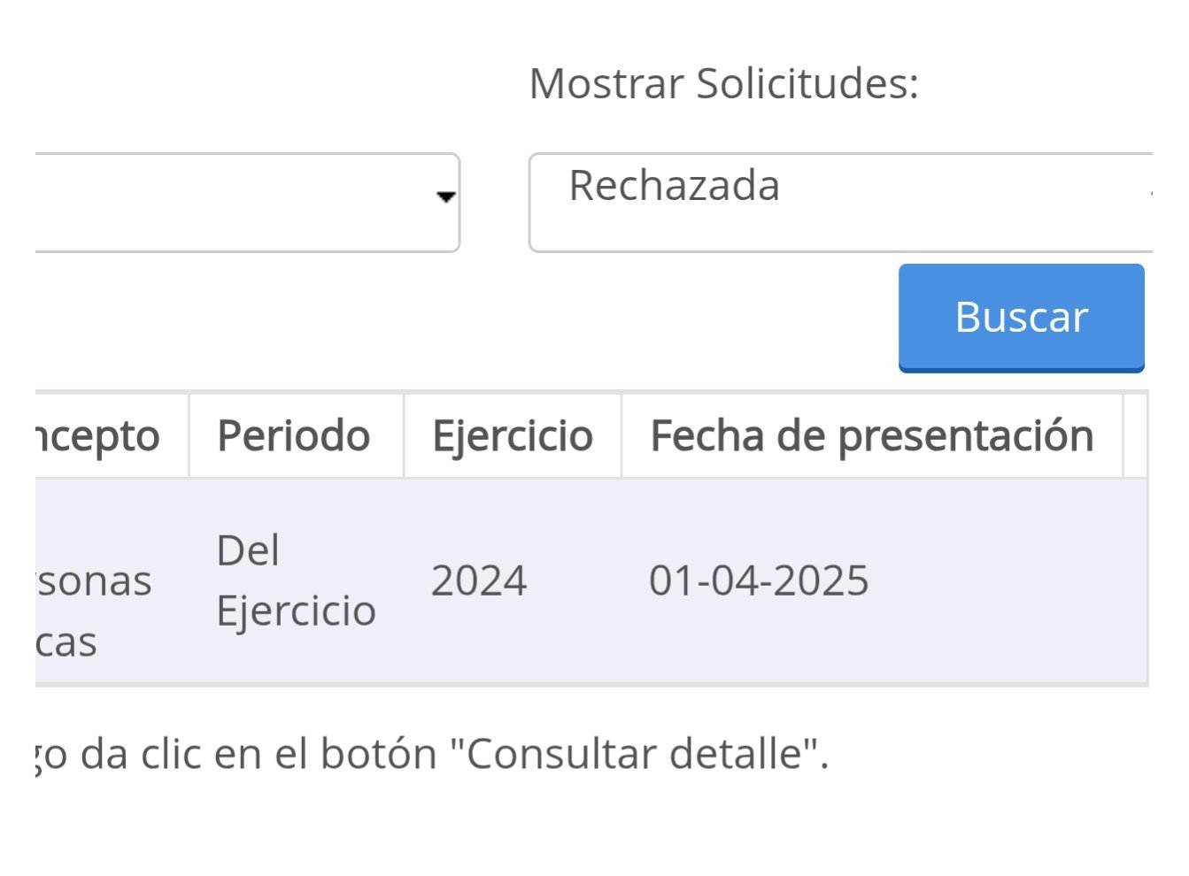The height and width of the screenshot is (876, 1189).
Task: Click the "cas" text in the concept cell
Action: coord(66,642)
